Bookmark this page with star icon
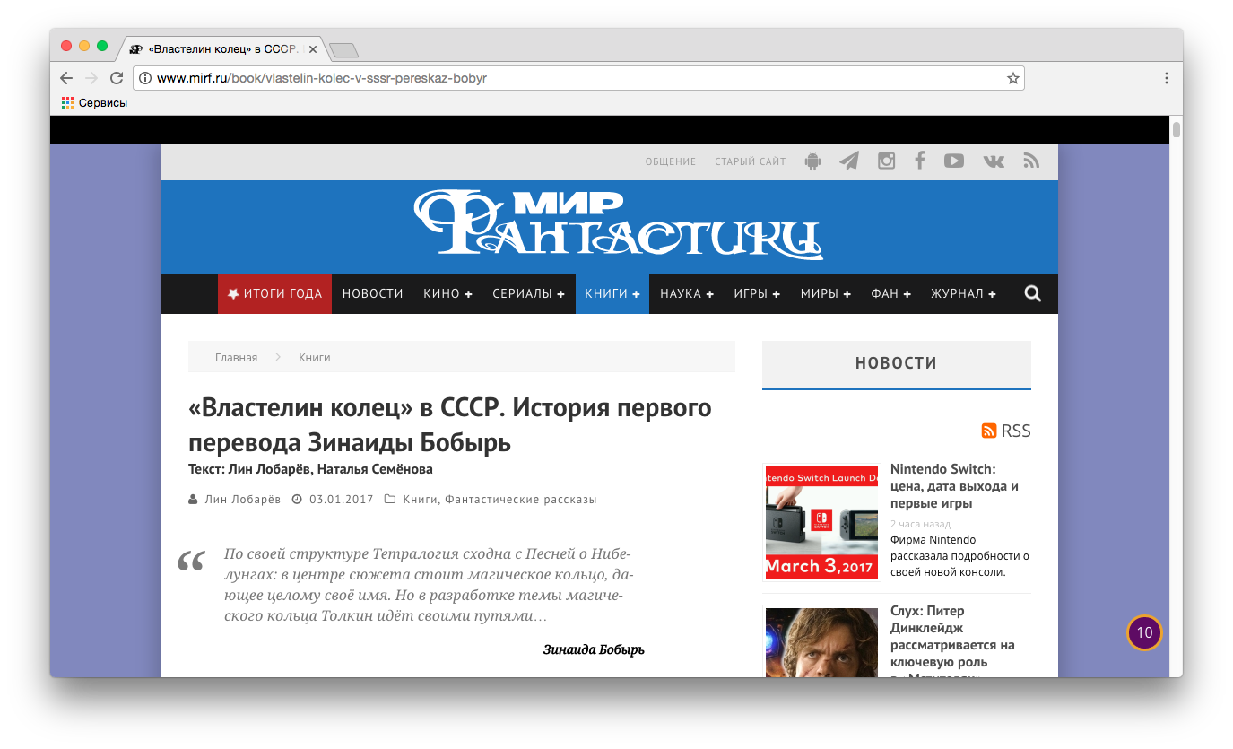The image size is (1233, 749). (1012, 78)
